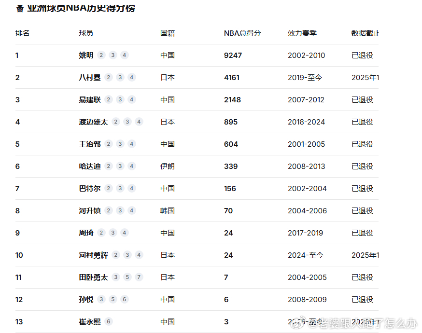Viewport: 422px width, 333px height.
Task: Click the nationality 韩国
Action: coord(168,210)
